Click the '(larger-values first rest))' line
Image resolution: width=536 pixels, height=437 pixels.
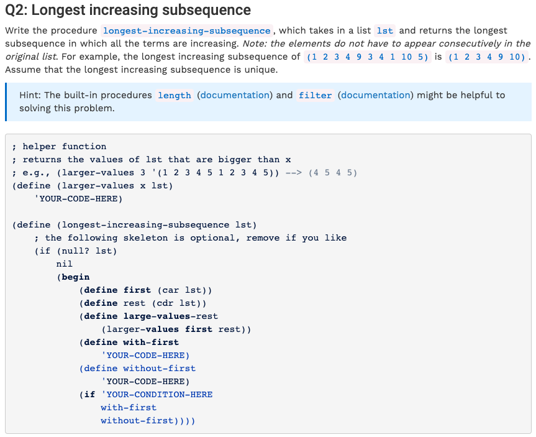click(176, 329)
